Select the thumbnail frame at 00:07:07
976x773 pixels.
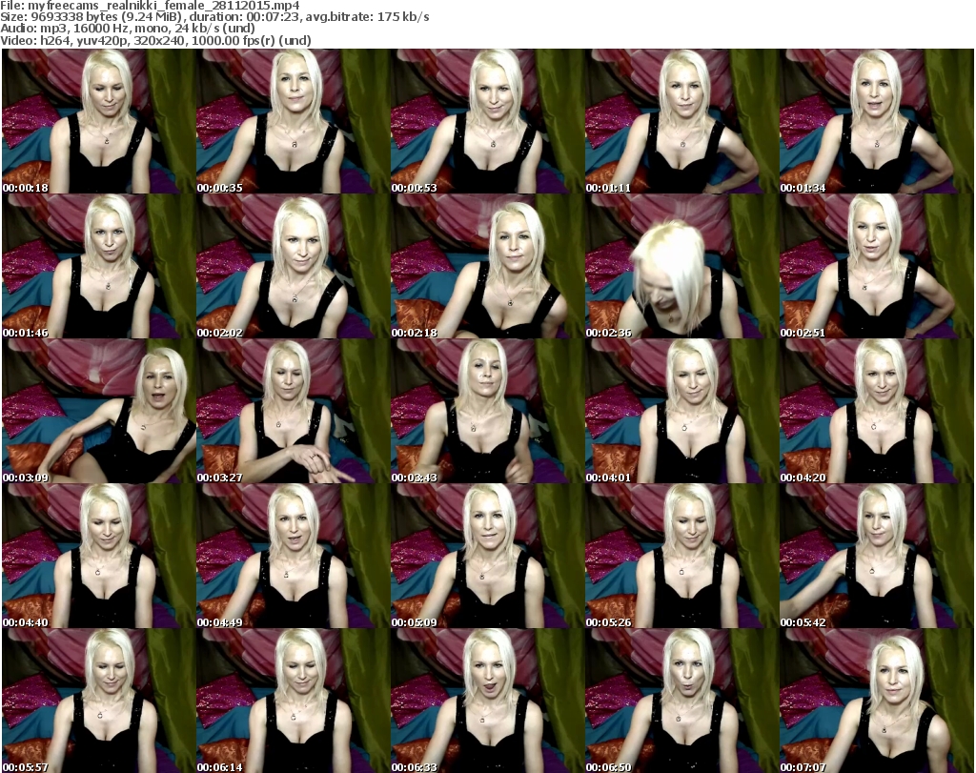point(877,701)
